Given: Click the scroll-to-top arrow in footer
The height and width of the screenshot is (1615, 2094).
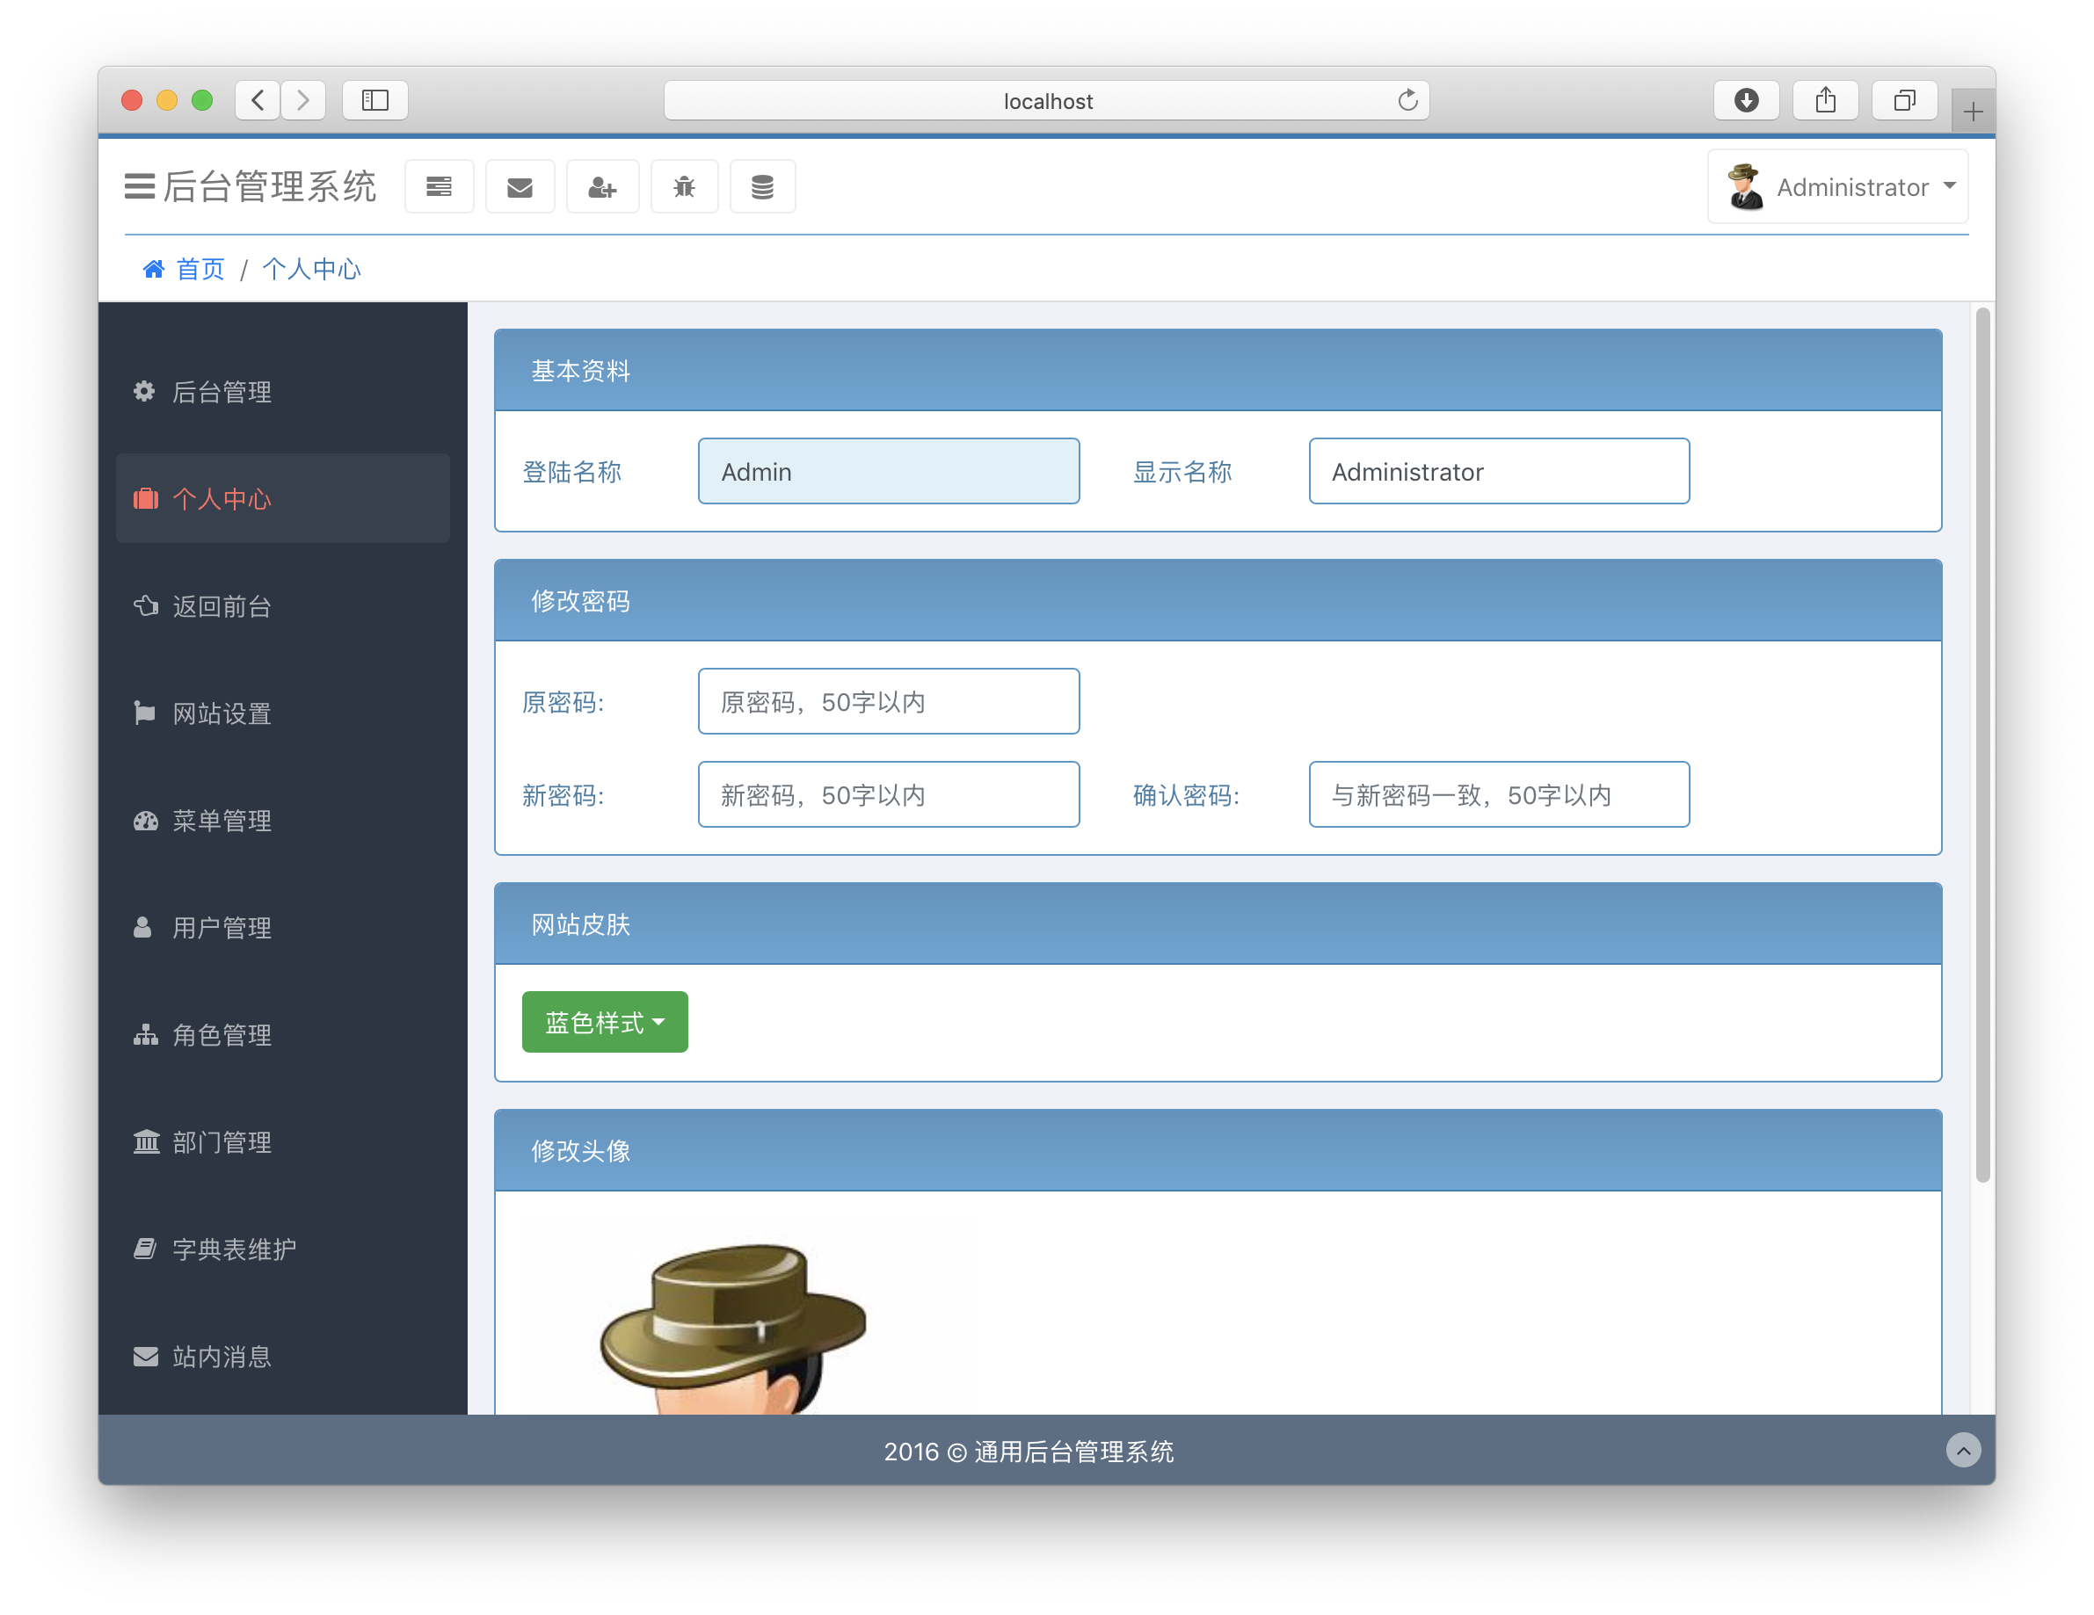Looking at the screenshot, I should (x=1963, y=1450).
